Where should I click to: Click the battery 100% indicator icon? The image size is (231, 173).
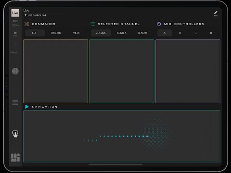pyautogui.click(x=15, y=21)
